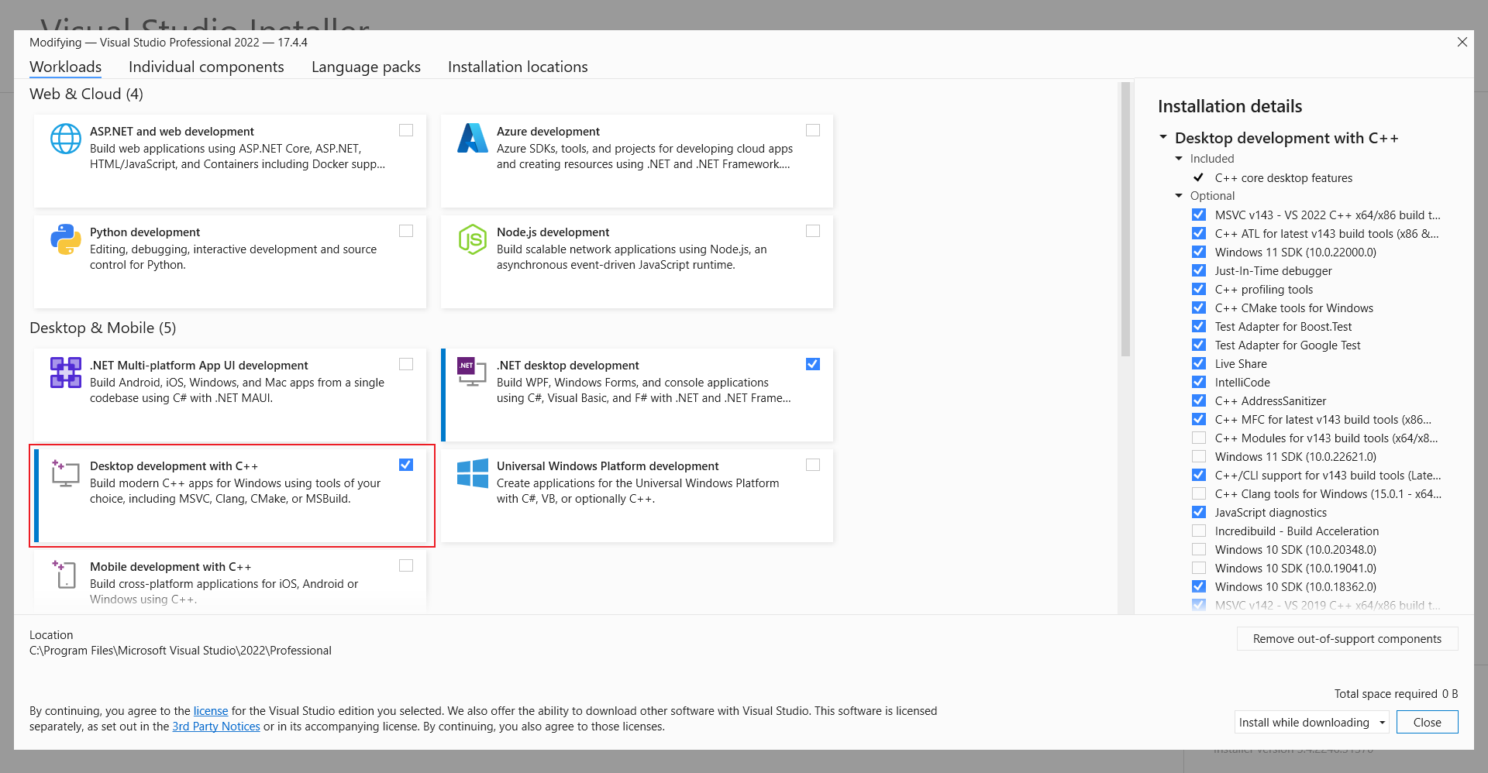Uncheck Desktop development with C++ workload

coord(406,465)
